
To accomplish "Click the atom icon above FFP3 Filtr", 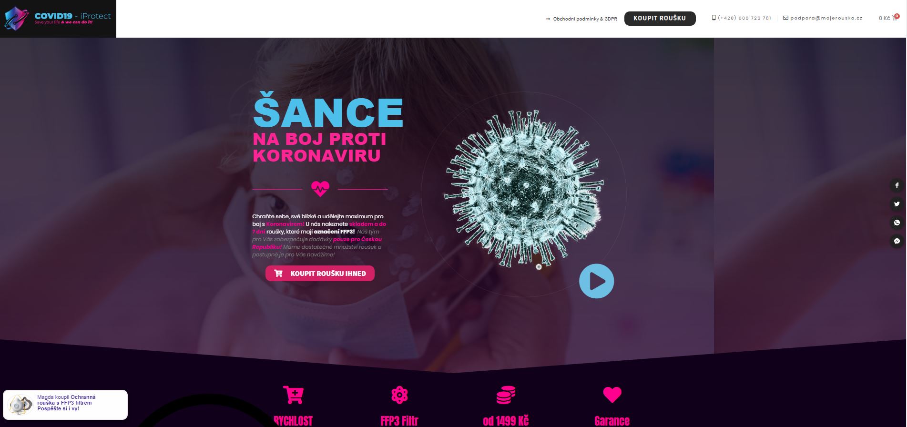I will pos(399,395).
